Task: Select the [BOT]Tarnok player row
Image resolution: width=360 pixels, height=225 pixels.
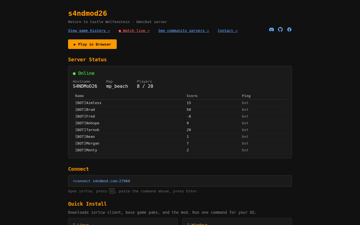Action: click(180, 130)
